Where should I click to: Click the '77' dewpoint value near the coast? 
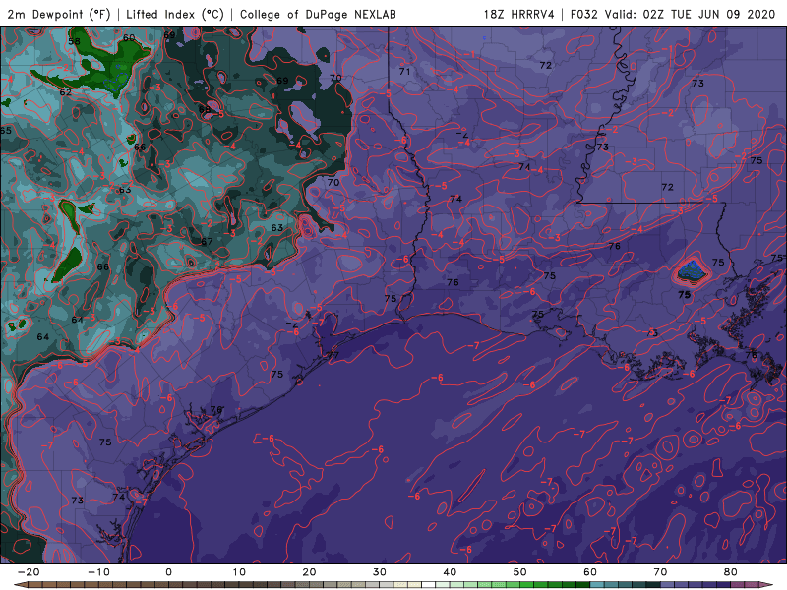(333, 355)
